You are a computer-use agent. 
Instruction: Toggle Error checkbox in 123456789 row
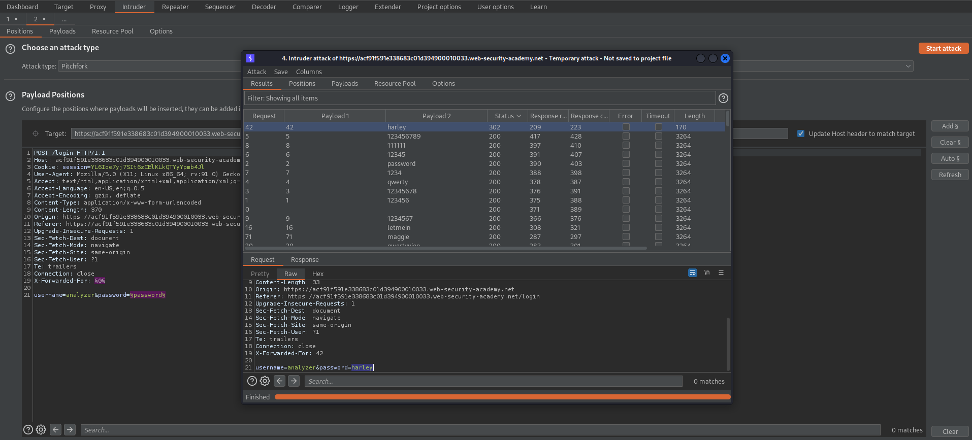tap(626, 136)
